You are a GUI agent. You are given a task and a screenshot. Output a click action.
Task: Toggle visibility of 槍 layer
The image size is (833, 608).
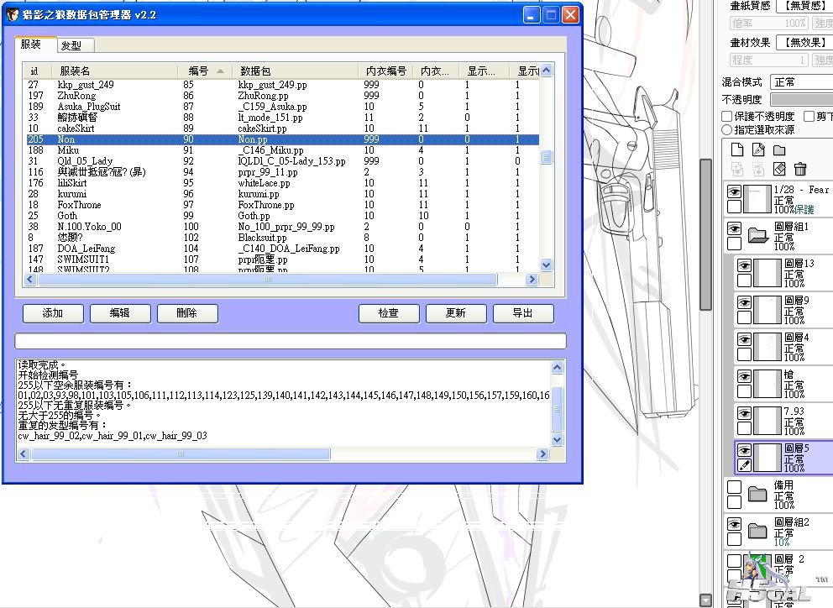(x=744, y=377)
